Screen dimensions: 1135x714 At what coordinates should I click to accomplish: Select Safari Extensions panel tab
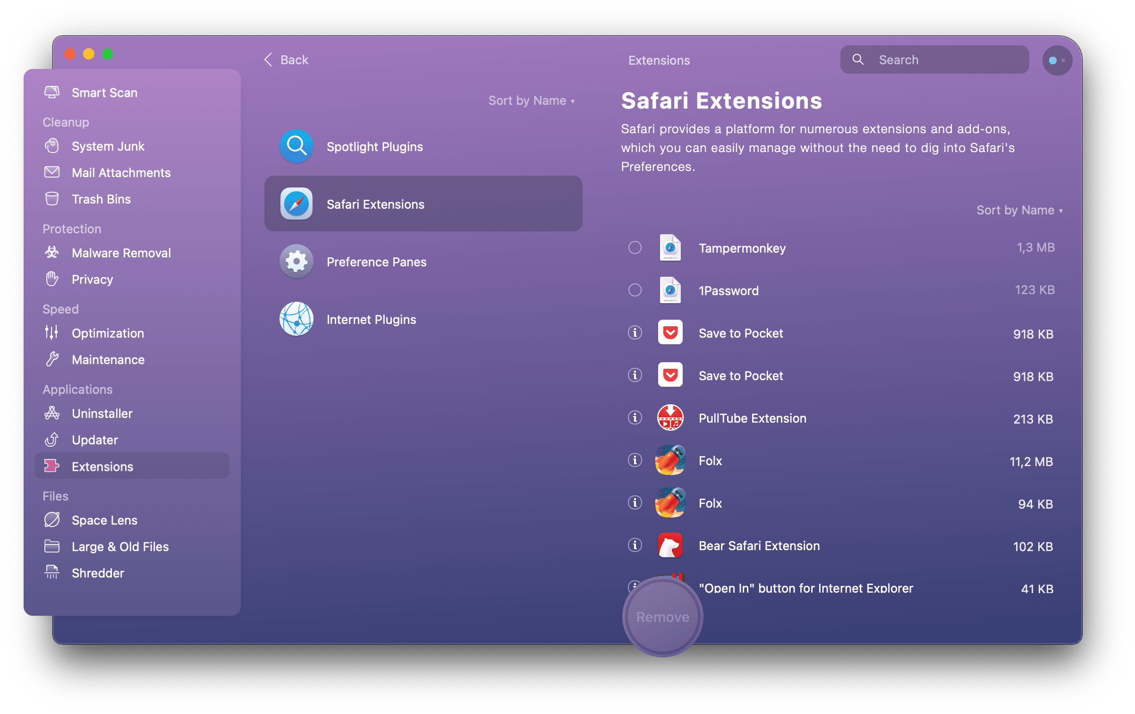[x=423, y=204]
